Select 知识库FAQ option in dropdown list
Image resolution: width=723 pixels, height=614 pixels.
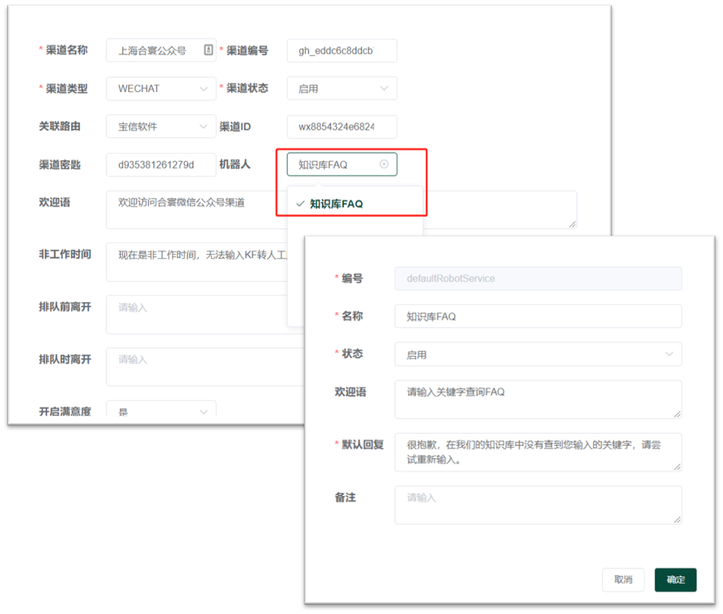click(336, 204)
